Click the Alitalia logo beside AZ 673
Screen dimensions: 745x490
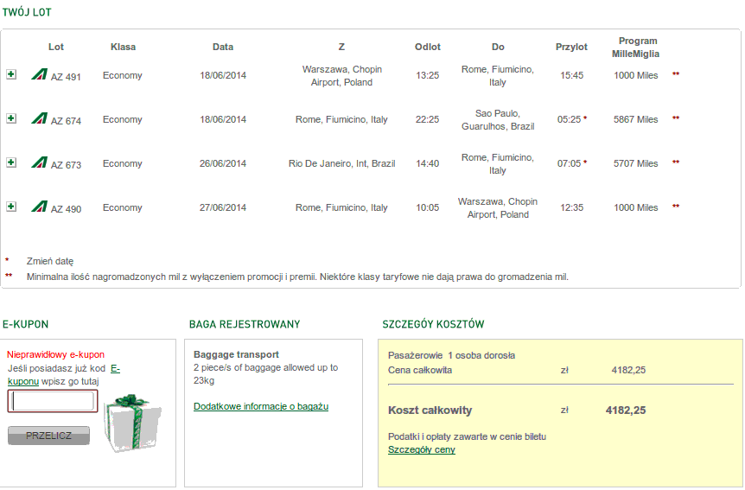point(40,162)
